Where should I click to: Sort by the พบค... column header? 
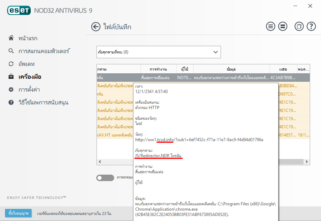click(x=304, y=69)
